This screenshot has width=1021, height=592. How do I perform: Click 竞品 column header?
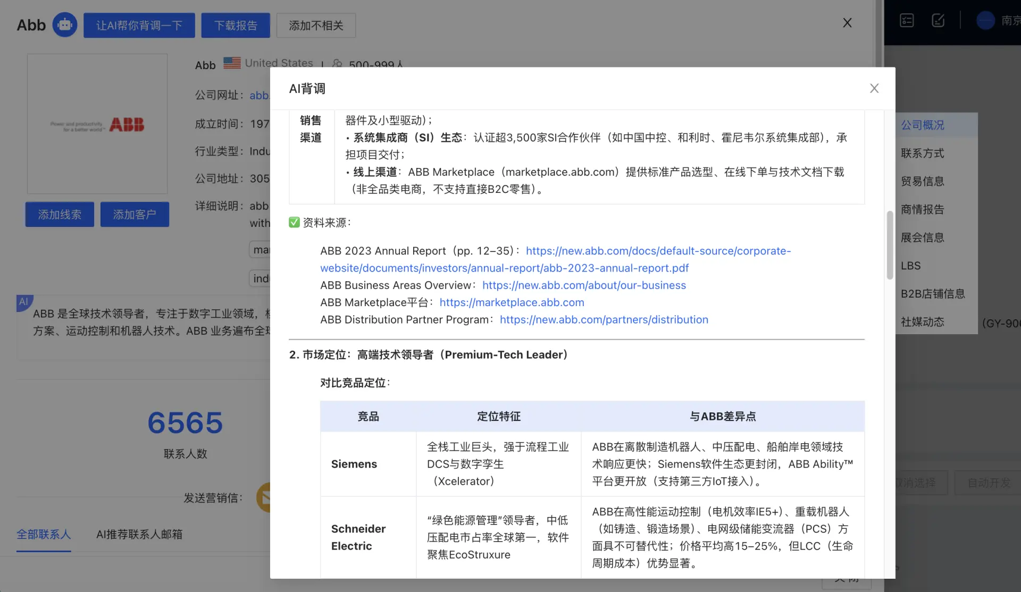coord(368,416)
